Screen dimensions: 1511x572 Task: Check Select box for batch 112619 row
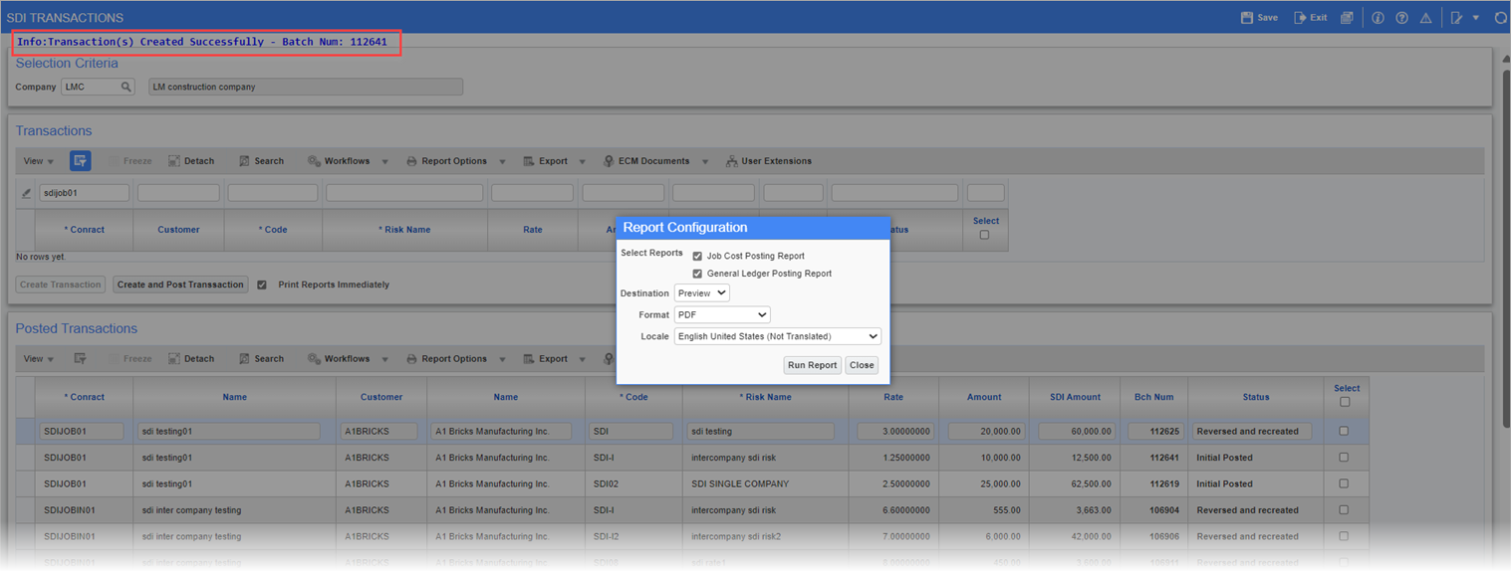1344,483
